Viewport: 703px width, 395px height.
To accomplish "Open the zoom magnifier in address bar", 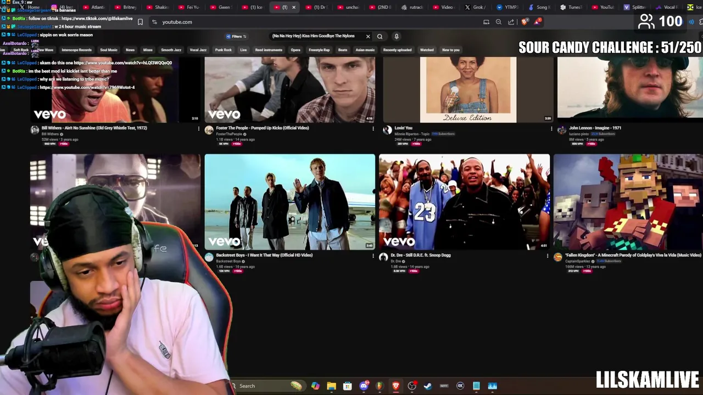I will click(x=499, y=22).
